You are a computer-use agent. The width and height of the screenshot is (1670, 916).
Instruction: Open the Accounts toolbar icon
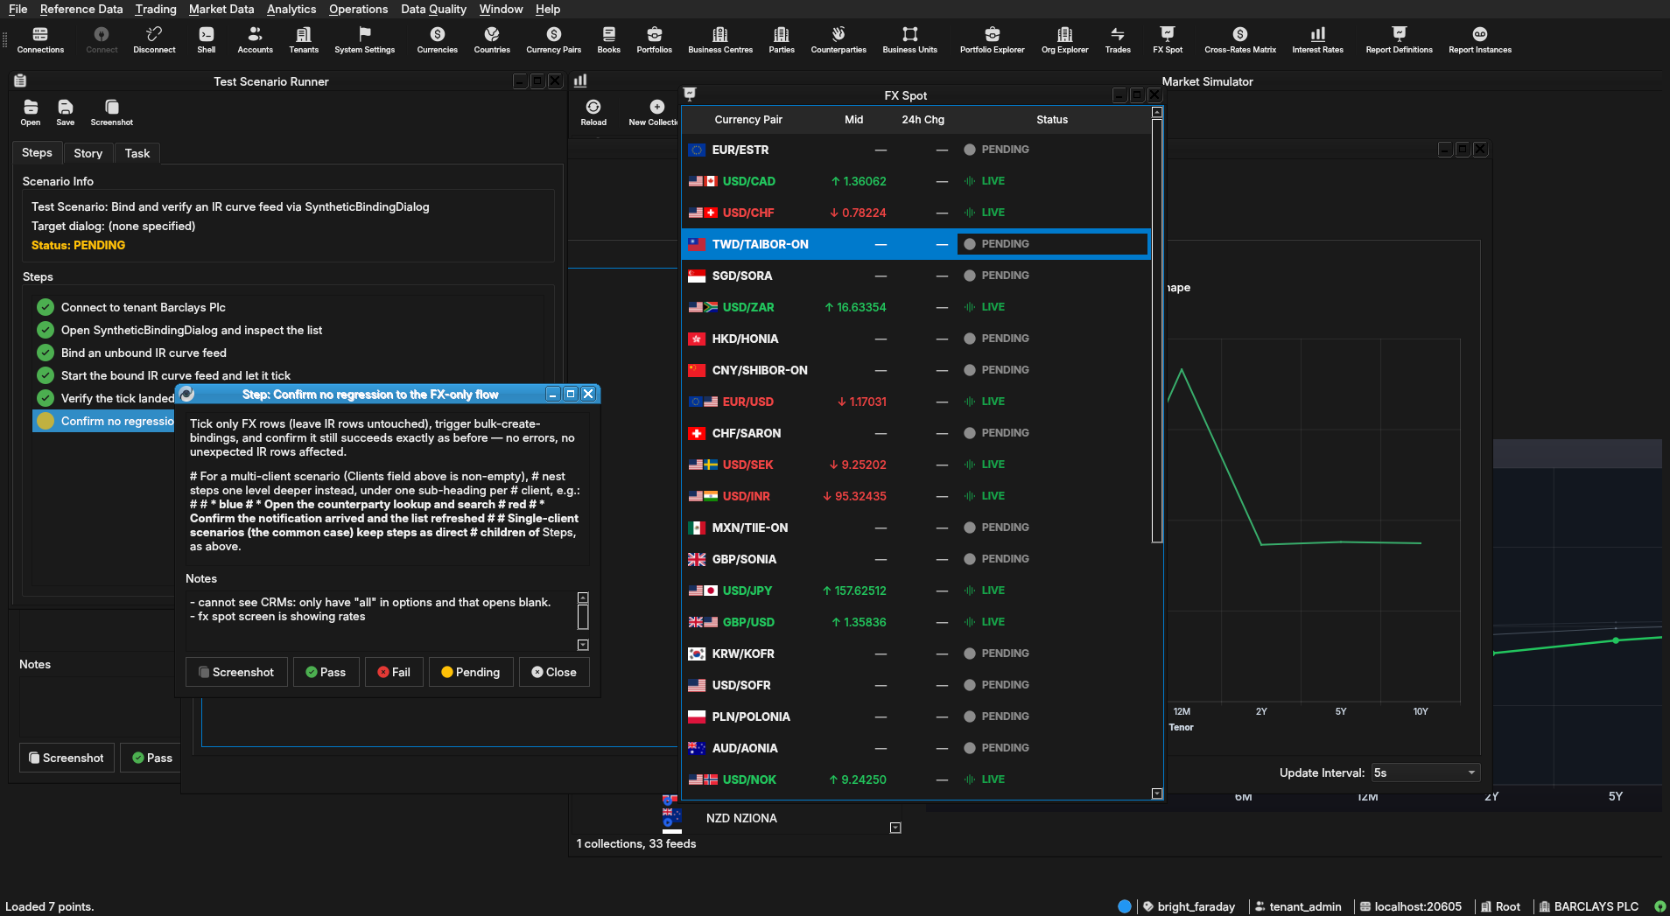255,40
